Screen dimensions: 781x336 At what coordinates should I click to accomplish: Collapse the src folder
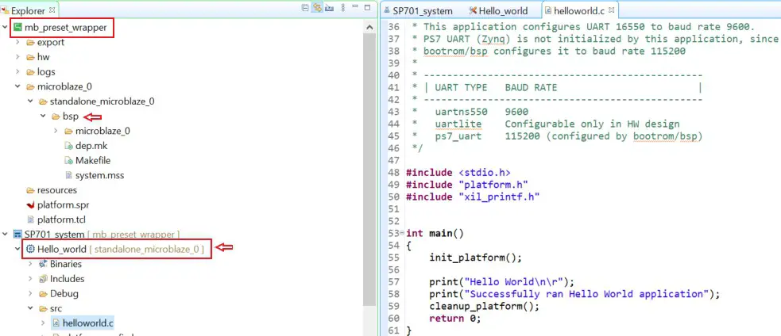tap(30, 308)
